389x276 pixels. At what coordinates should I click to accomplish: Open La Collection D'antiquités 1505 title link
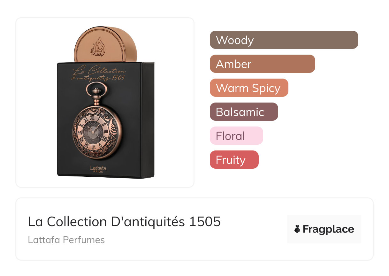[124, 222]
